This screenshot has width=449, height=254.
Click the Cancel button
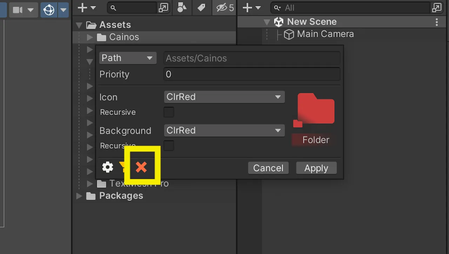268,168
